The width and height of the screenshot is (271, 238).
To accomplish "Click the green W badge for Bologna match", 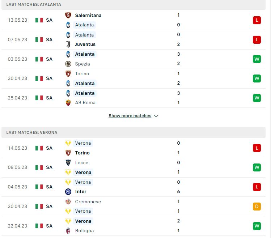I will (x=257, y=226).
